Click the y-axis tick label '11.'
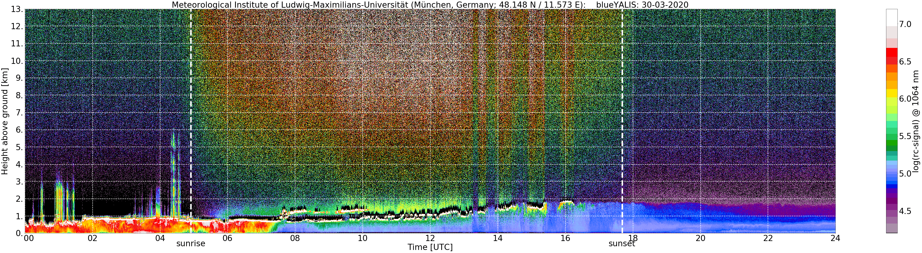Image resolution: width=922 pixels, height=253 pixels. pos(17,44)
